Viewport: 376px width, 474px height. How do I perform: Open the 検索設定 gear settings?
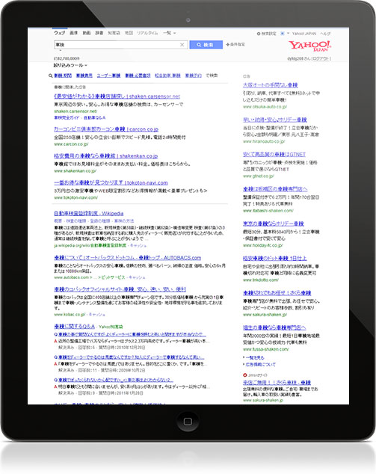266,34
